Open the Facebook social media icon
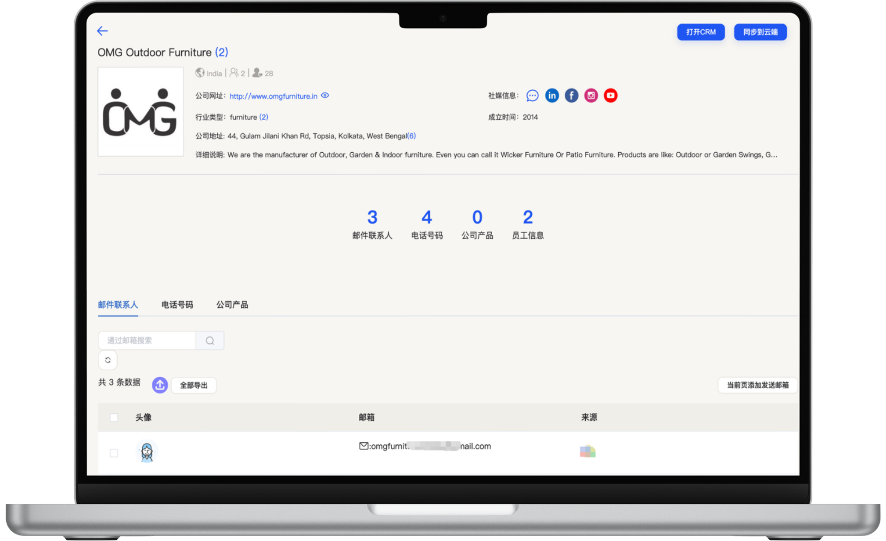This screenshot has width=886, height=541. pos(572,96)
